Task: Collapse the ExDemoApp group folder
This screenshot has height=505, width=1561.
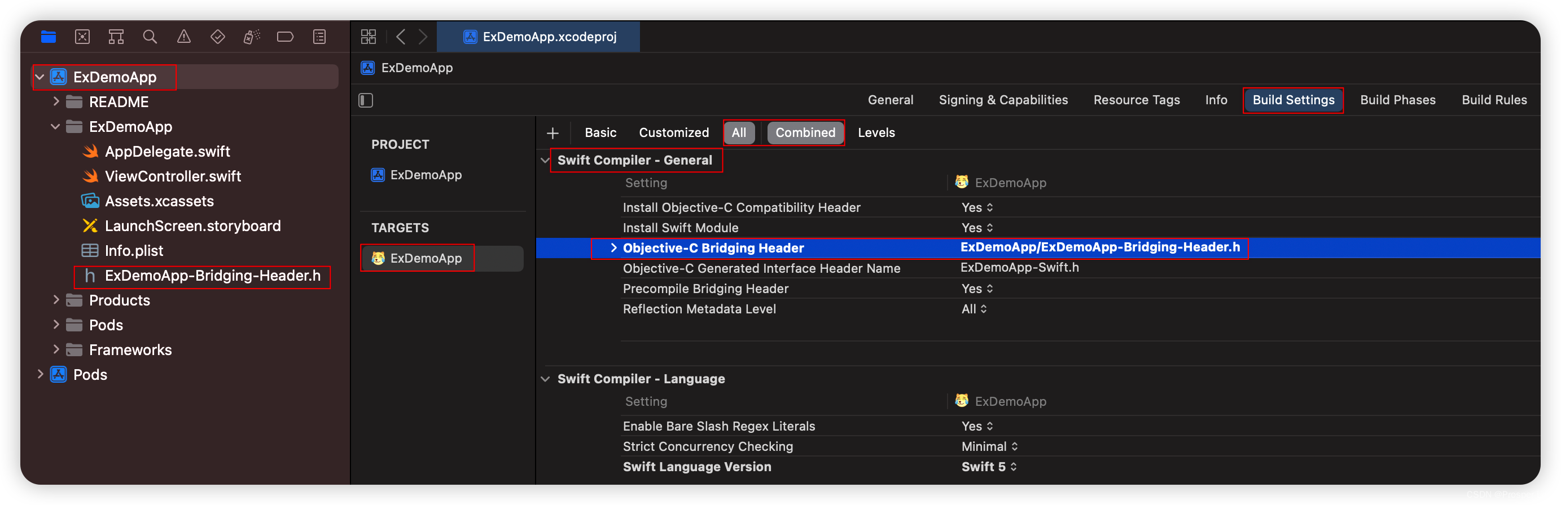Action: tap(56, 127)
